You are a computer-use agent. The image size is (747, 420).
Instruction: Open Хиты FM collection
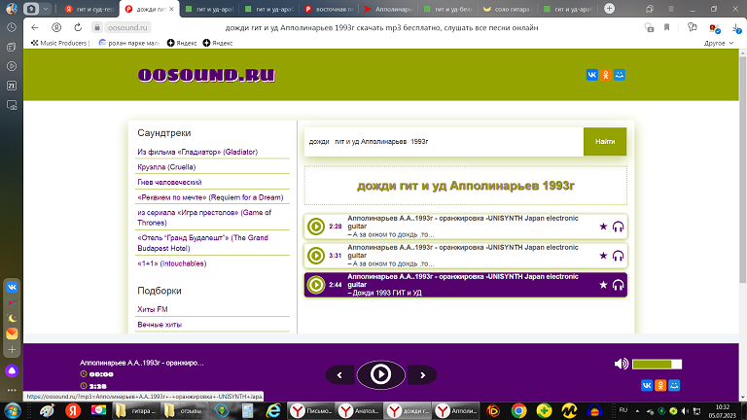[153, 309]
